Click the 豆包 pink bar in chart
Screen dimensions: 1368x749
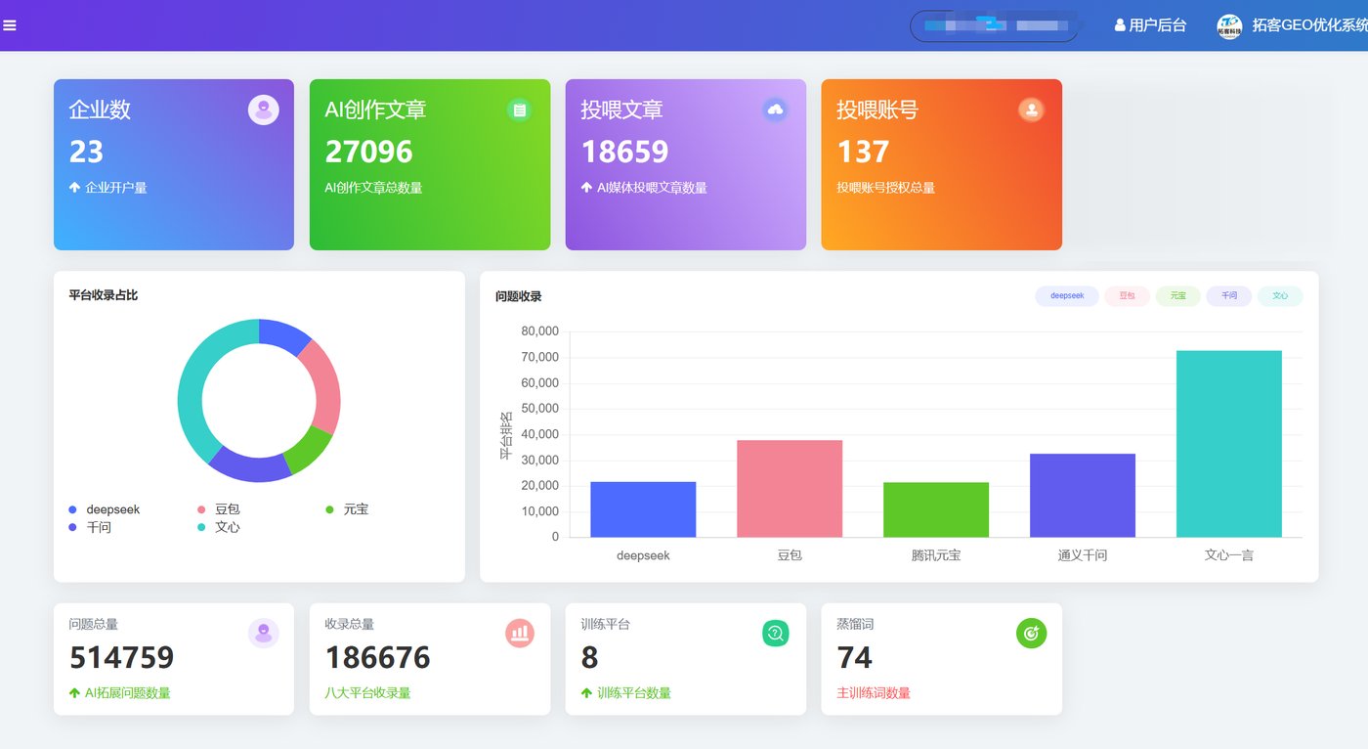coord(790,489)
